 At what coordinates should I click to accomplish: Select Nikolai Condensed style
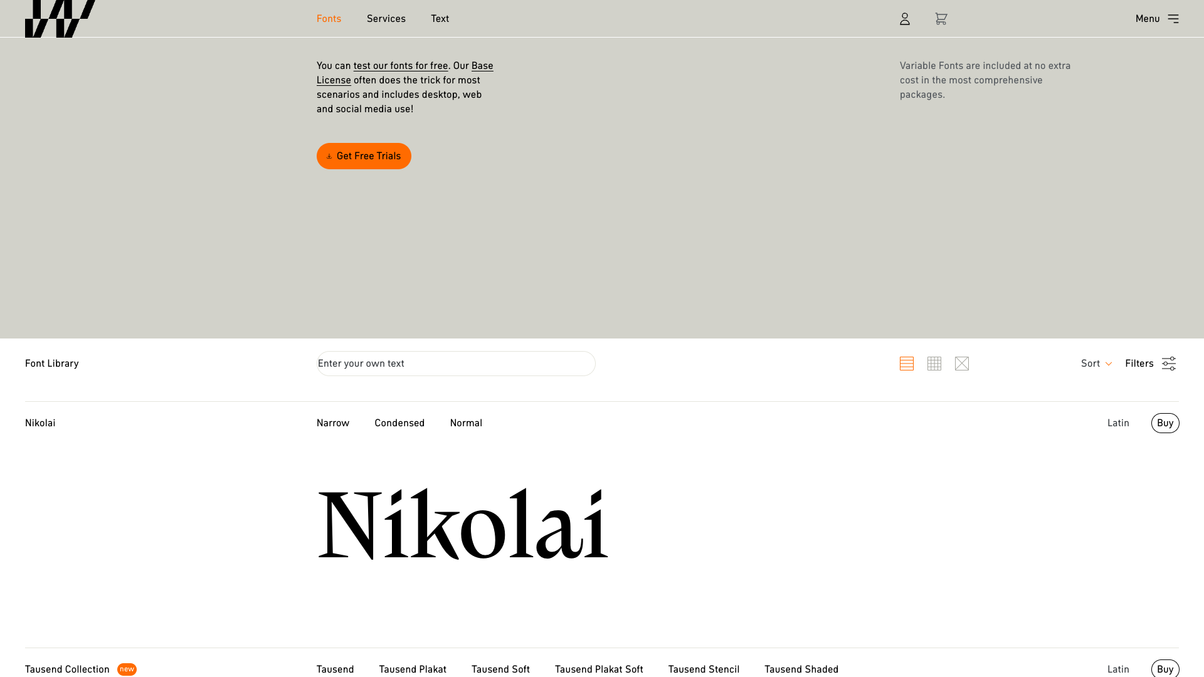pyautogui.click(x=399, y=423)
